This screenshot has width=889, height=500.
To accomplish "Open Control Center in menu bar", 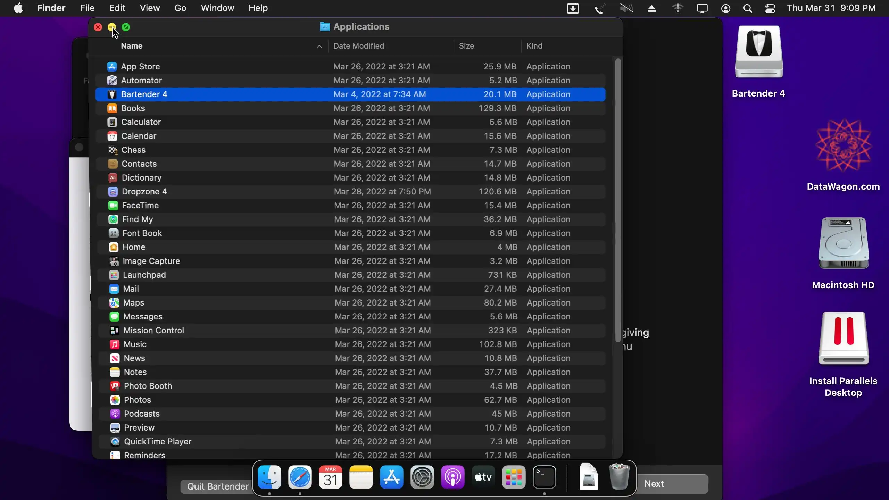I will pyautogui.click(x=770, y=8).
